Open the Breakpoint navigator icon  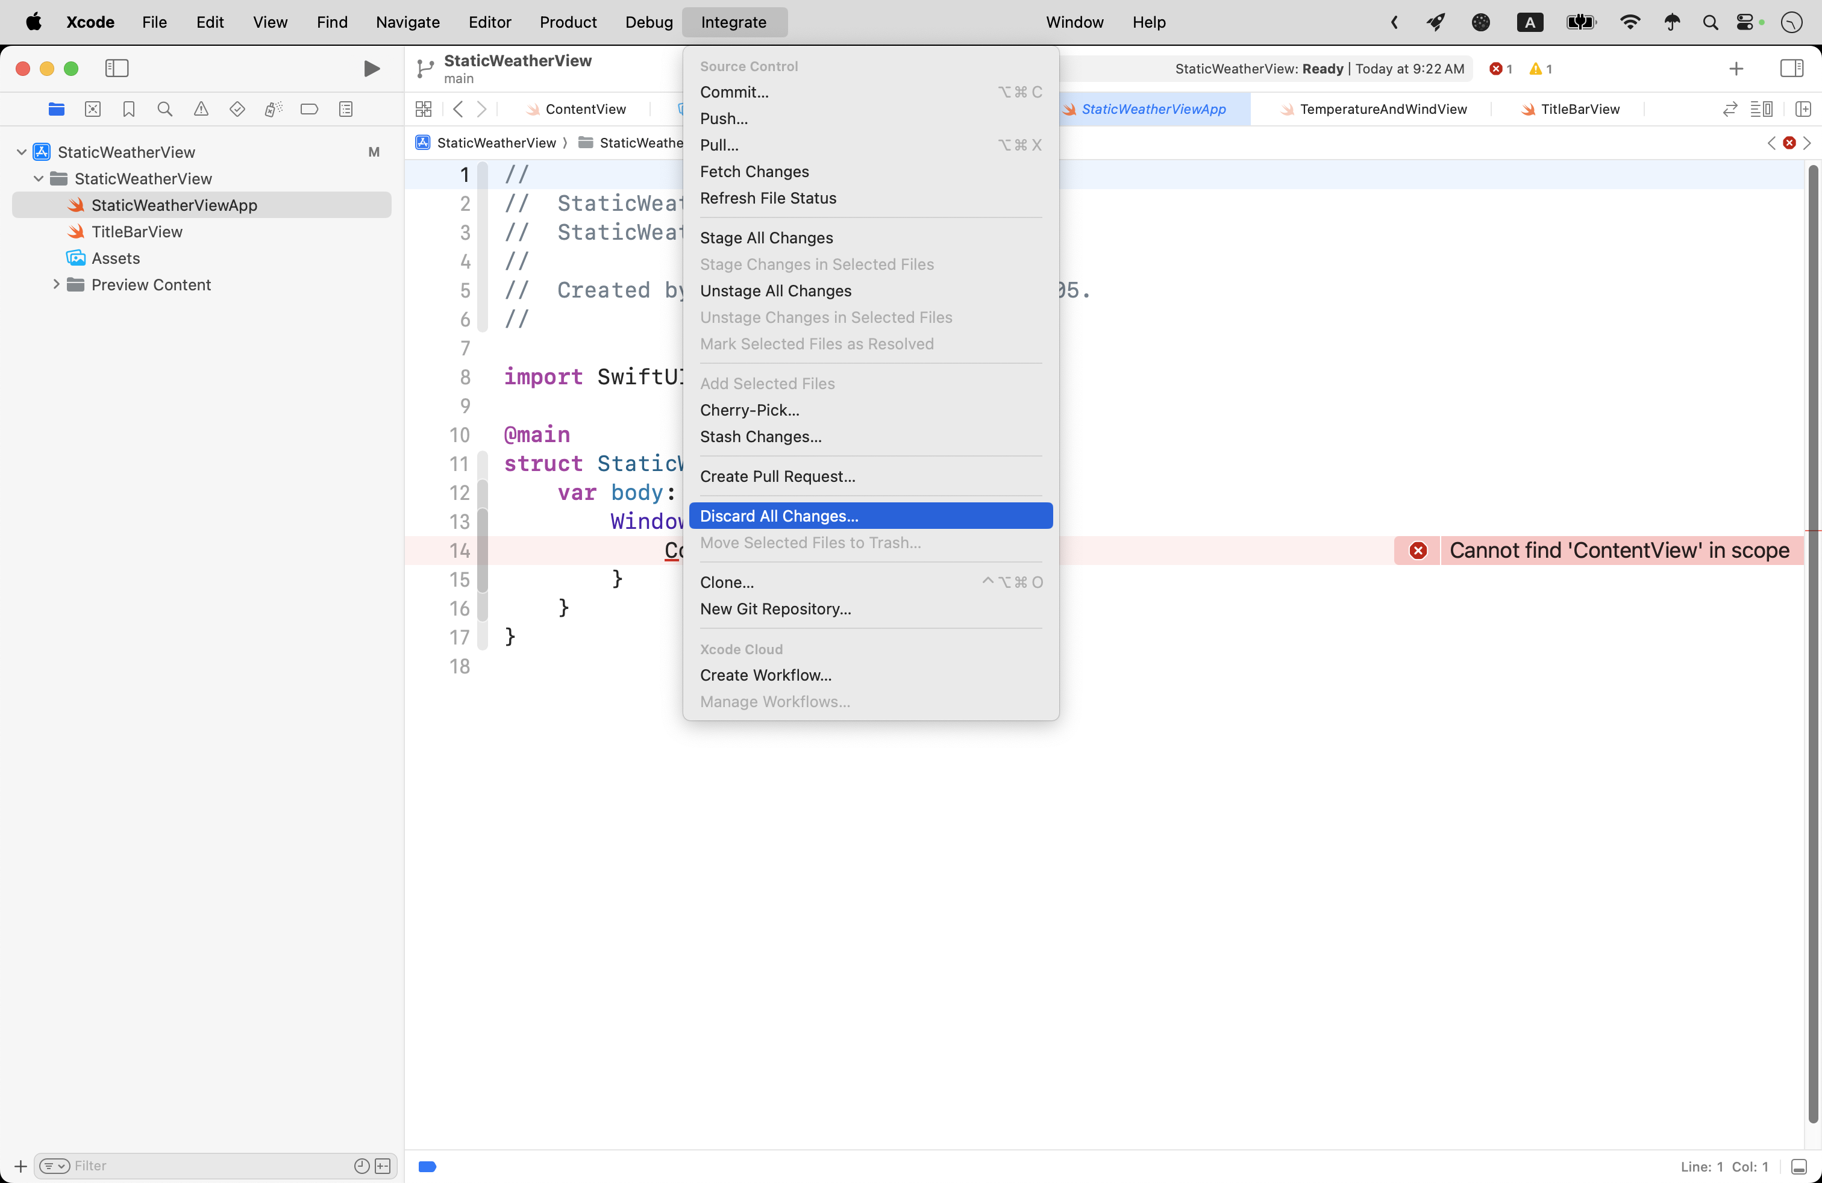click(x=309, y=110)
